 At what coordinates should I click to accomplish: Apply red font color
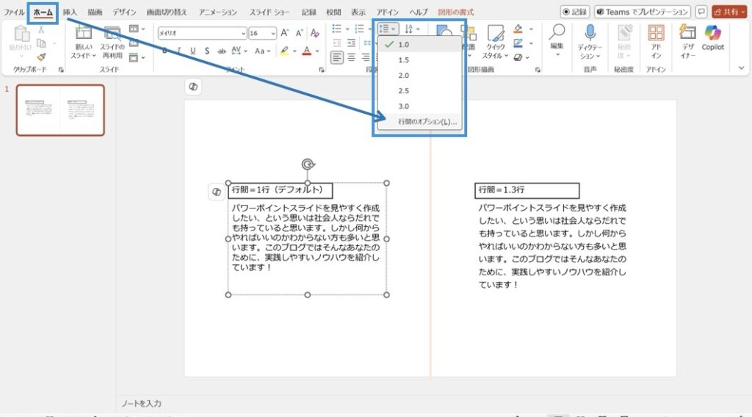coord(307,51)
